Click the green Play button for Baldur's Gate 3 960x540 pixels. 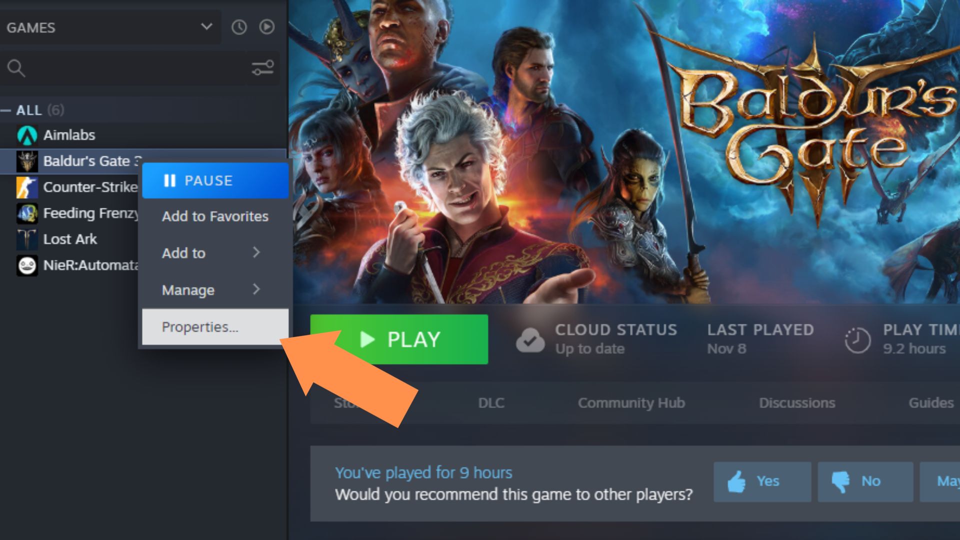coord(399,339)
